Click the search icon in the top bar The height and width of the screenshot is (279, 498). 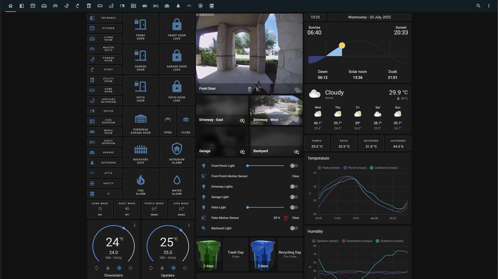(478, 5)
